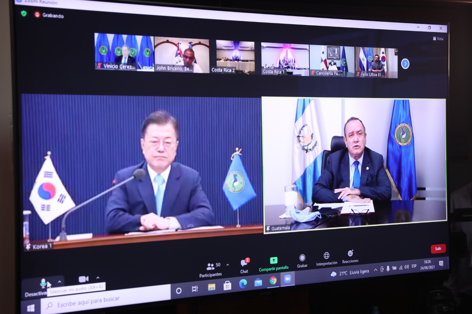Open Interpretación language options
472x314 pixels.
(x=326, y=258)
